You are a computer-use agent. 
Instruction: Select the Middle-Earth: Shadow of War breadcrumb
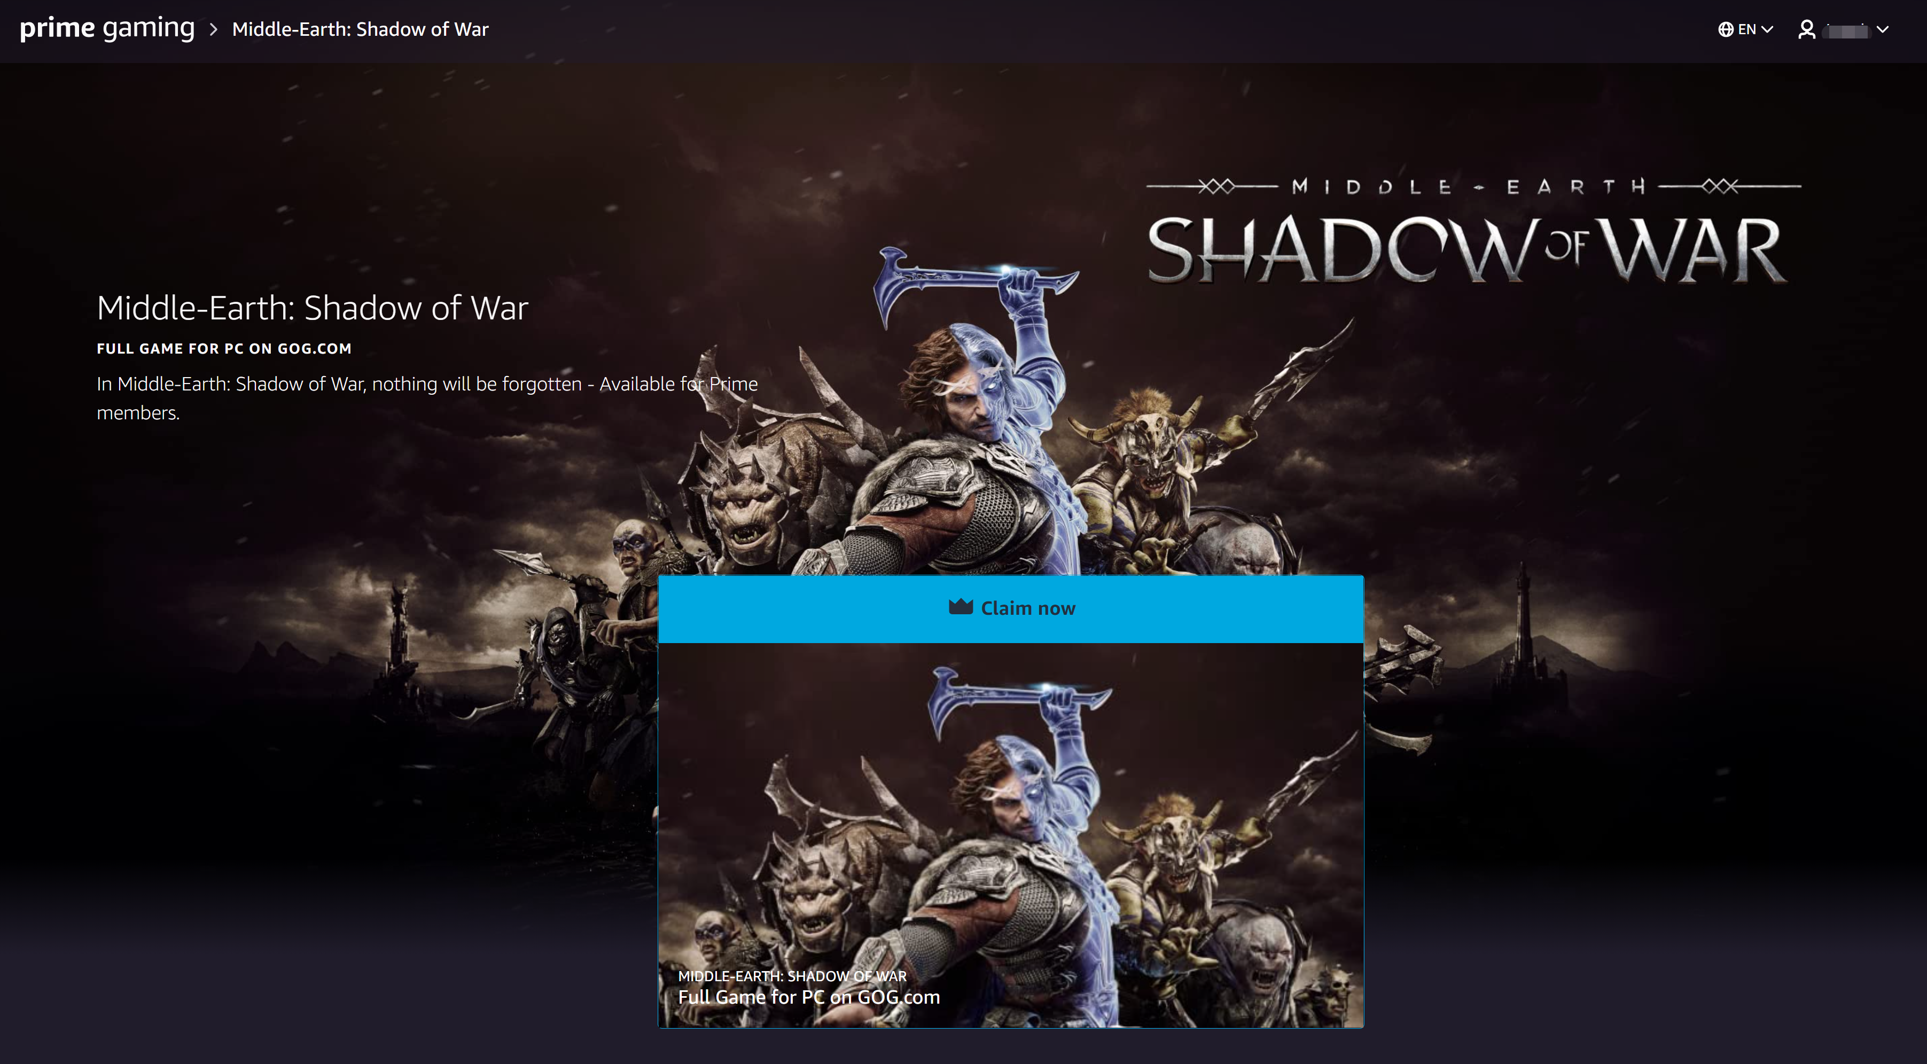tap(360, 30)
